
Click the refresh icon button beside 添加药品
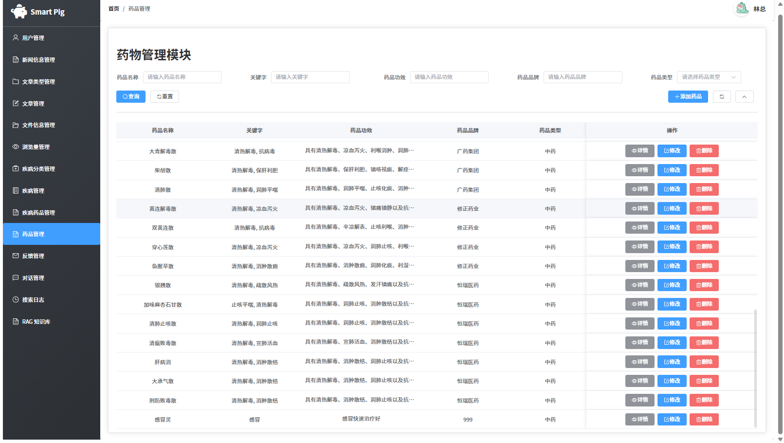point(722,97)
